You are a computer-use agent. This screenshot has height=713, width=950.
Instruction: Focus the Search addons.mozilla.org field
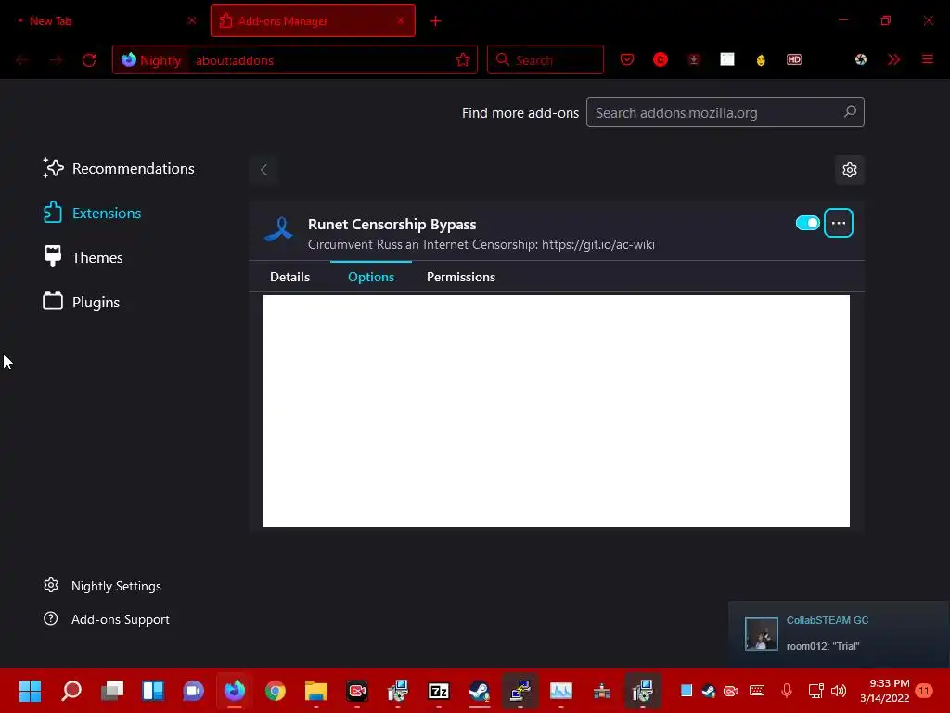click(x=725, y=112)
